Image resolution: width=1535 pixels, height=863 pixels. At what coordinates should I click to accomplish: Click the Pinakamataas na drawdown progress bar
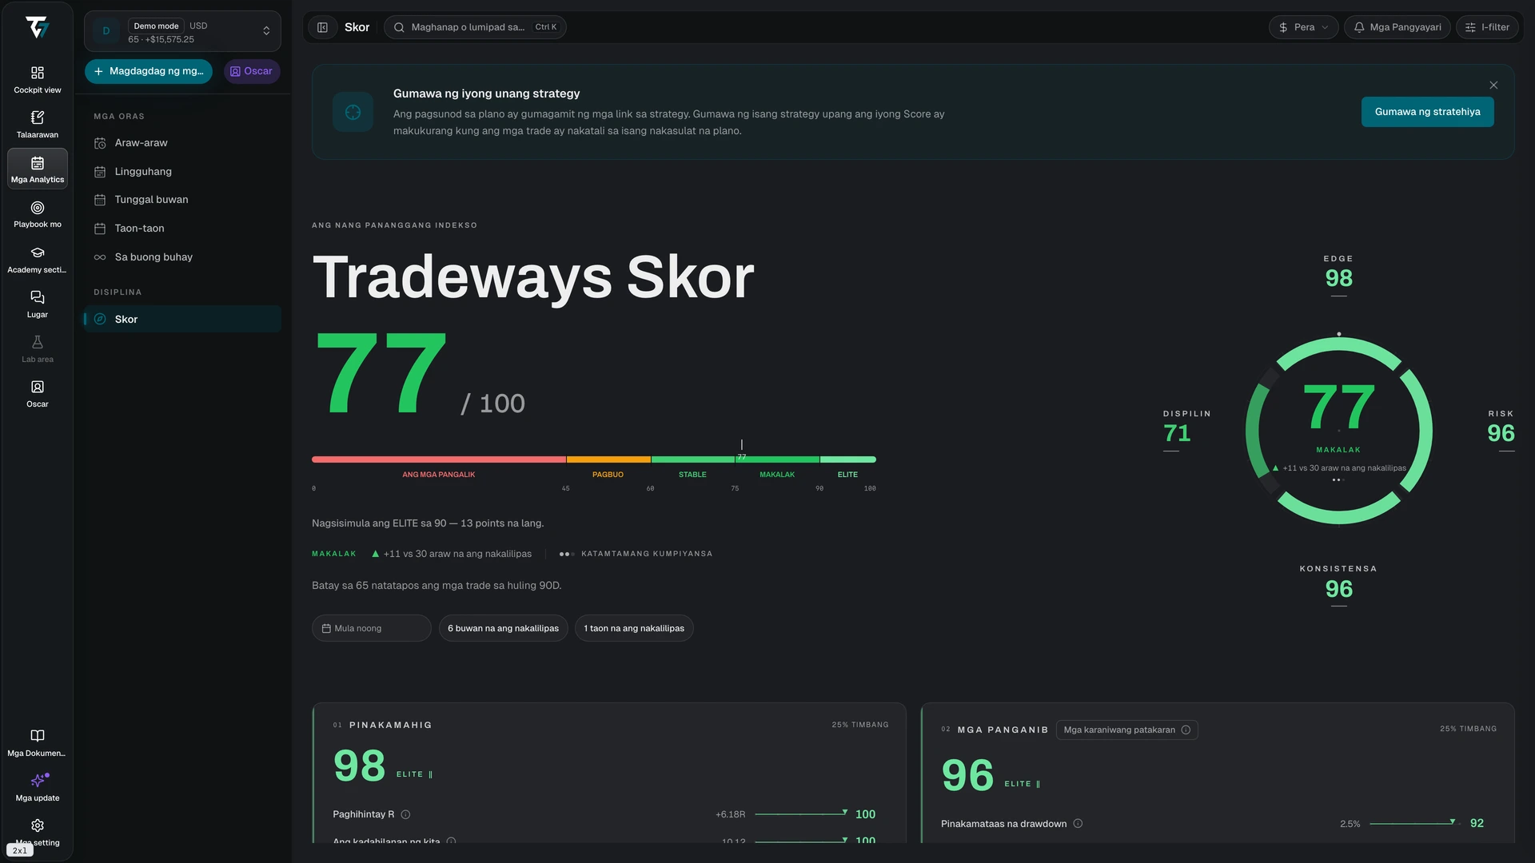click(1415, 822)
